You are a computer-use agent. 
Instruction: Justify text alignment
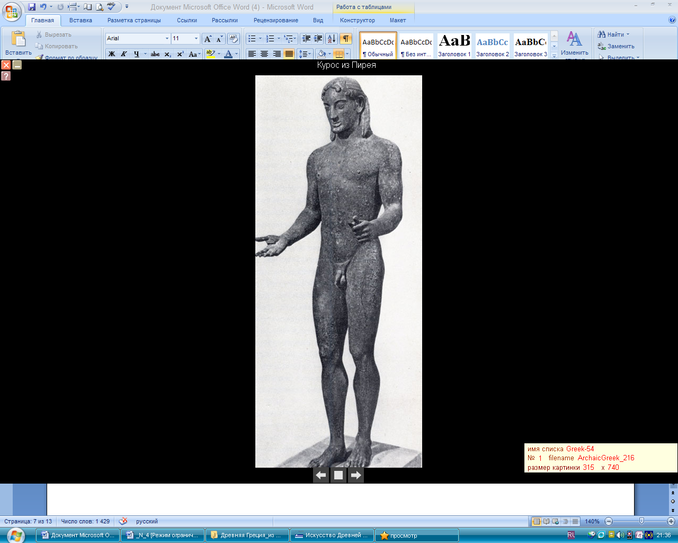click(x=289, y=54)
